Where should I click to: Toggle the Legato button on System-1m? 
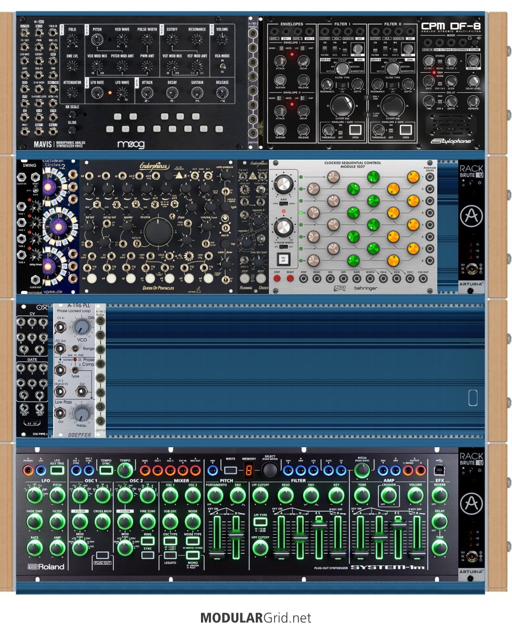170,555
